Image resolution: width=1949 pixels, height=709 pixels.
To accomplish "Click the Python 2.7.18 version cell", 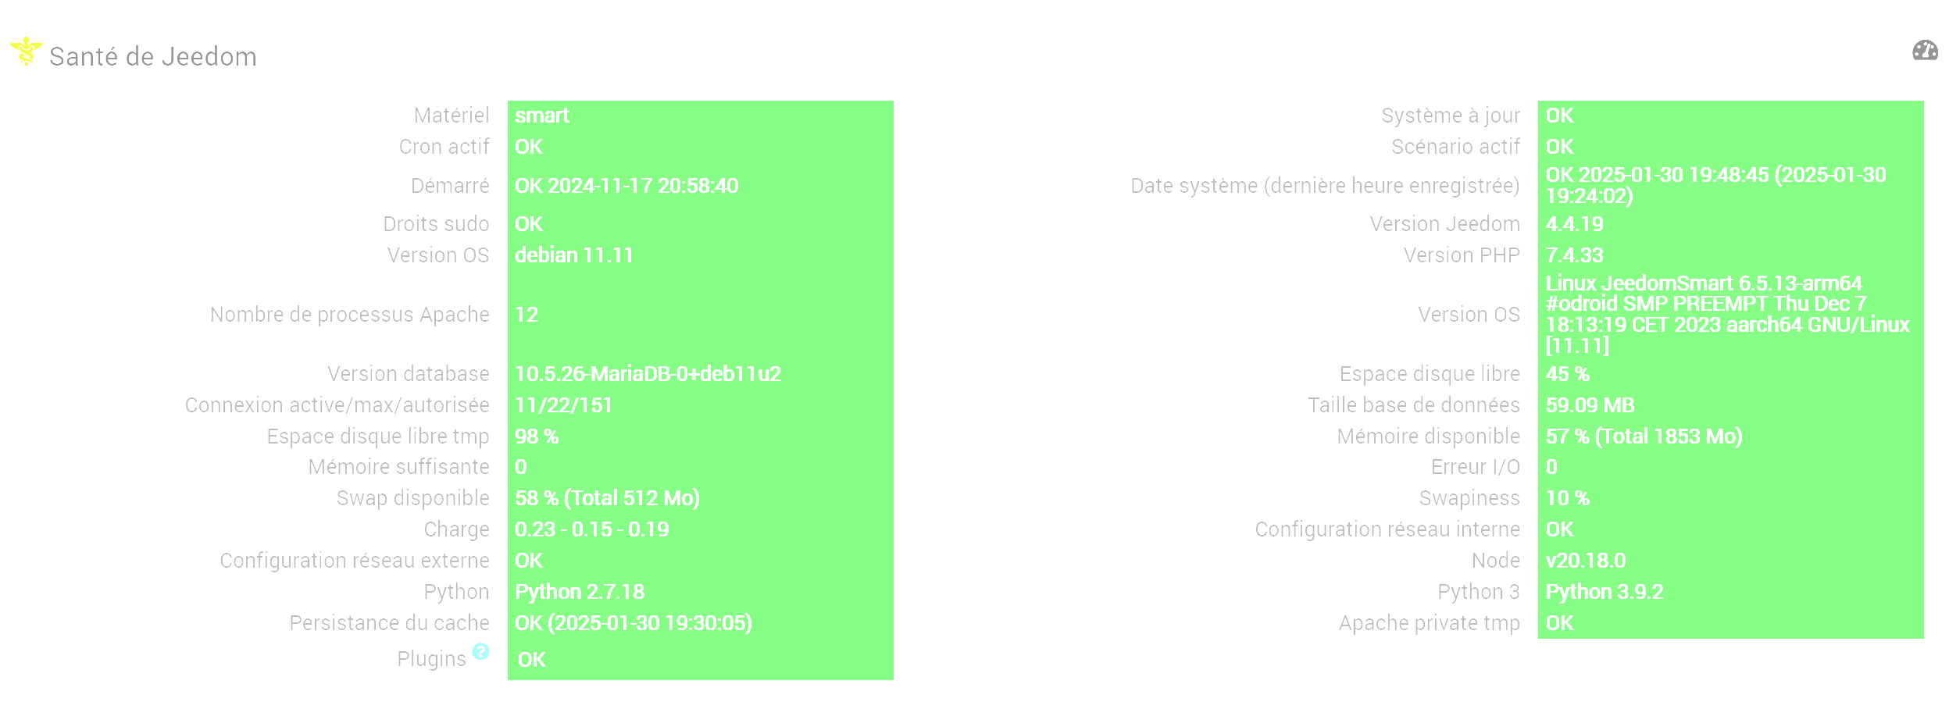I will pyautogui.click(x=580, y=592).
